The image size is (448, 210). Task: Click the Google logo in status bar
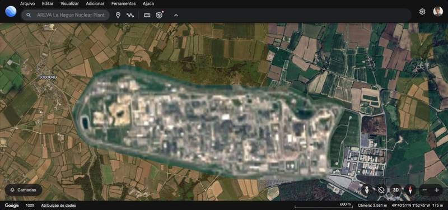[12, 206]
